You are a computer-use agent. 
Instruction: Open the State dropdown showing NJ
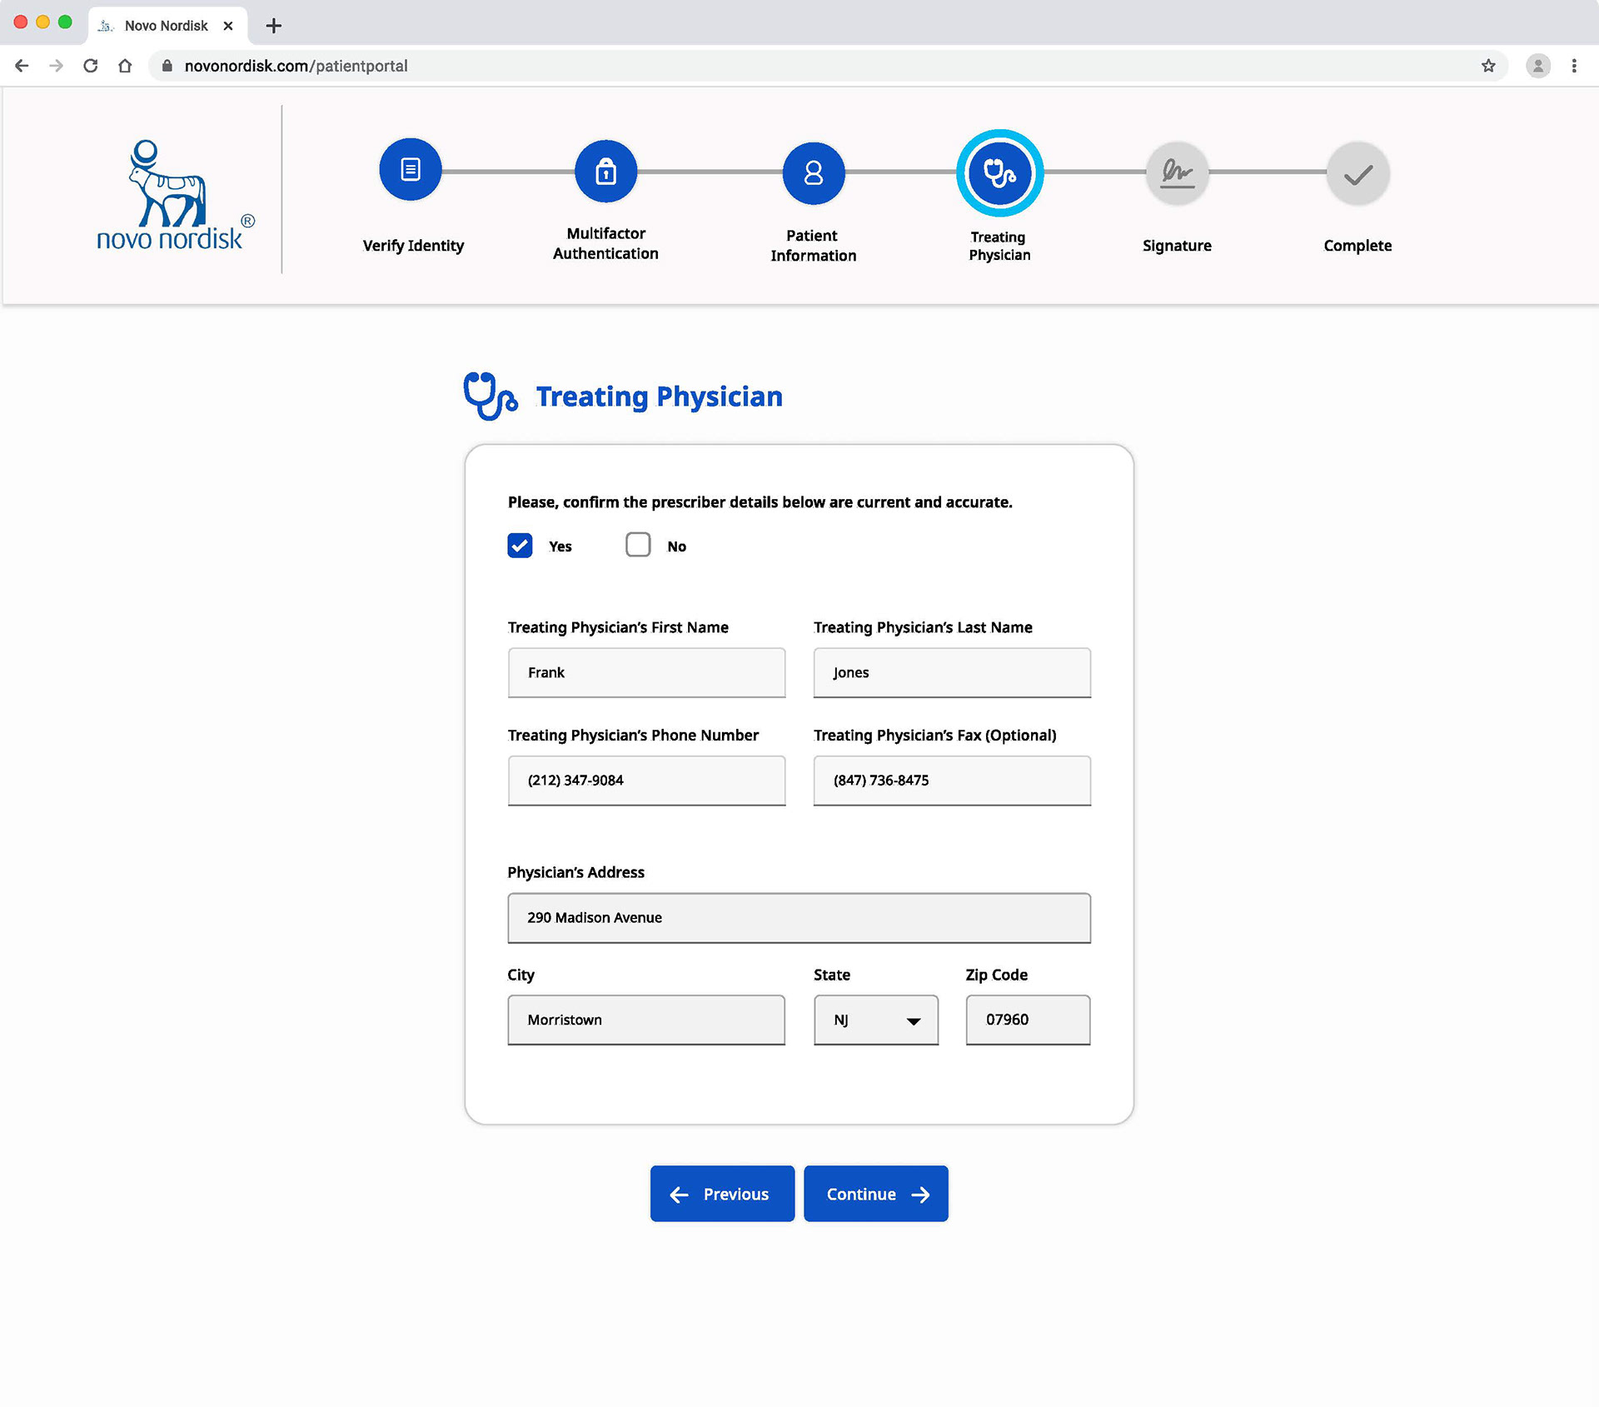(x=875, y=1020)
